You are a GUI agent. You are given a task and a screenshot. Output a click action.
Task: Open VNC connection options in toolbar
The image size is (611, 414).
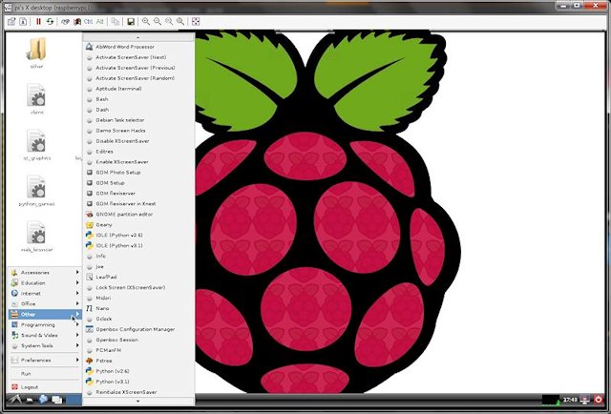(11, 22)
